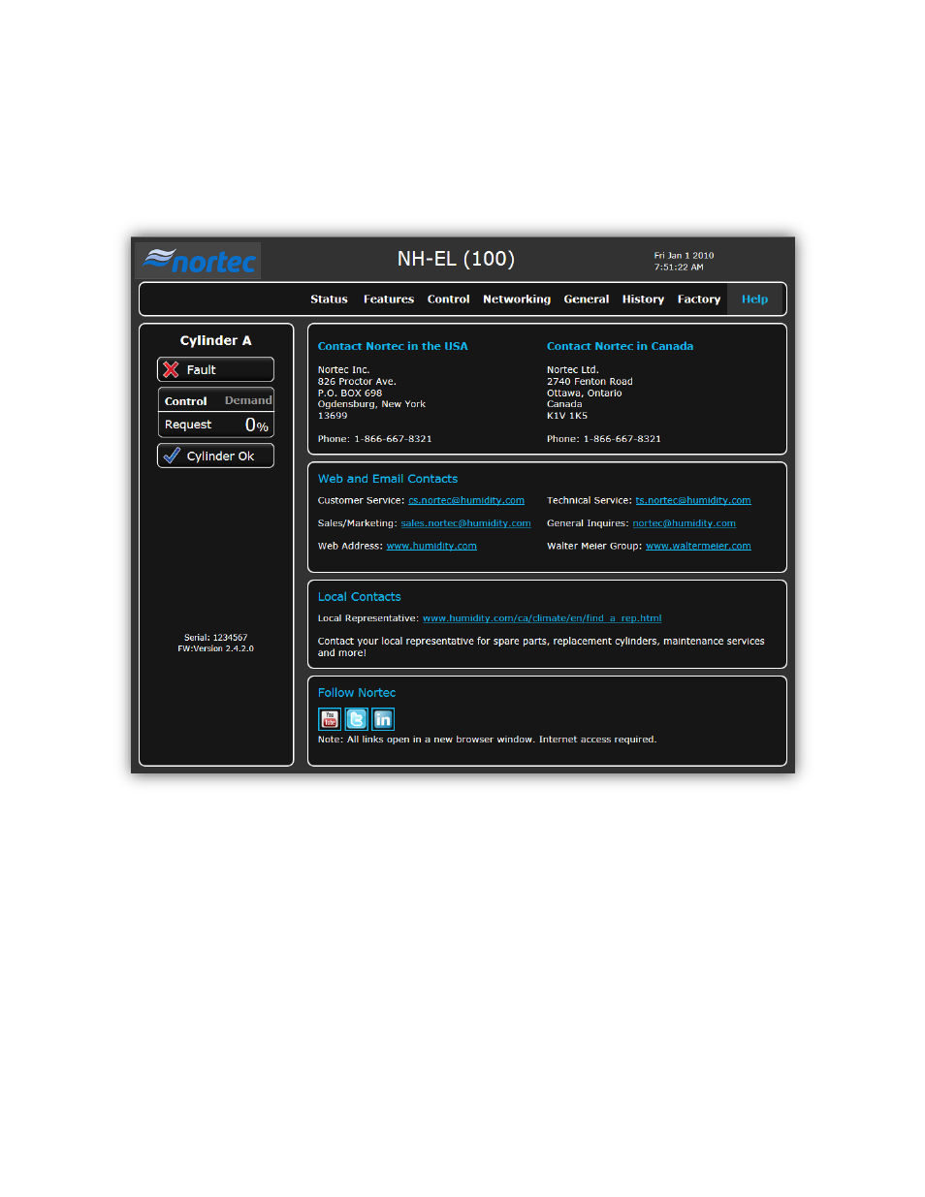Click the Web and Email Contacts heading
This screenshot has height=1197, width=925.
tap(387, 479)
